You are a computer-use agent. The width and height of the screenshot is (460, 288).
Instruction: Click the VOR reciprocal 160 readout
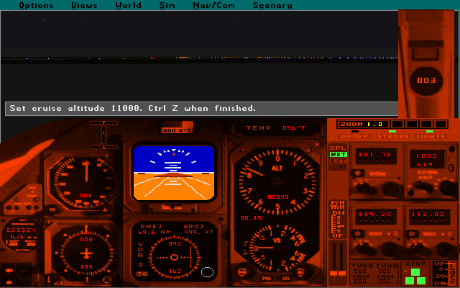coord(175,271)
